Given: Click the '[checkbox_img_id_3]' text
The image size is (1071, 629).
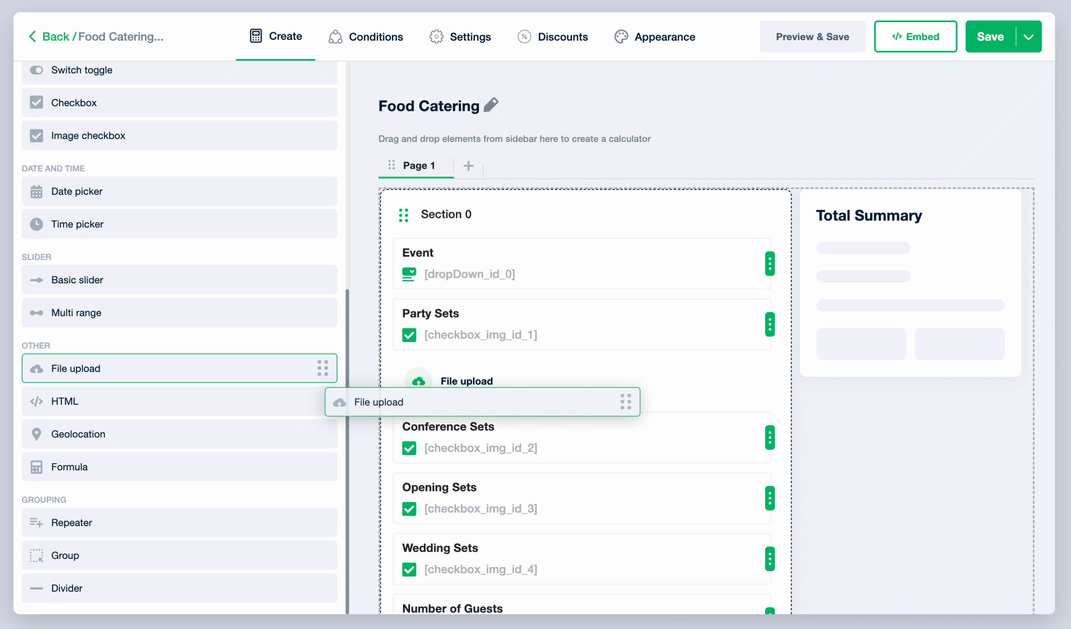Looking at the screenshot, I should click(481, 509).
